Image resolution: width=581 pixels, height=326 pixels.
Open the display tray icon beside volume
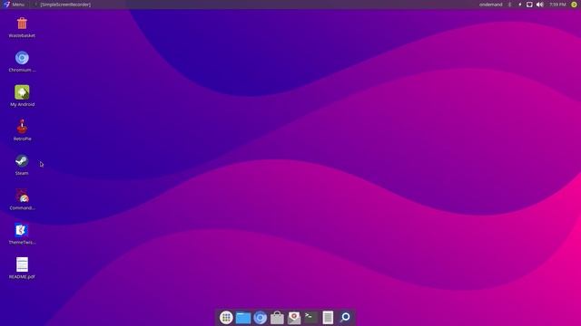click(x=529, y=5)
